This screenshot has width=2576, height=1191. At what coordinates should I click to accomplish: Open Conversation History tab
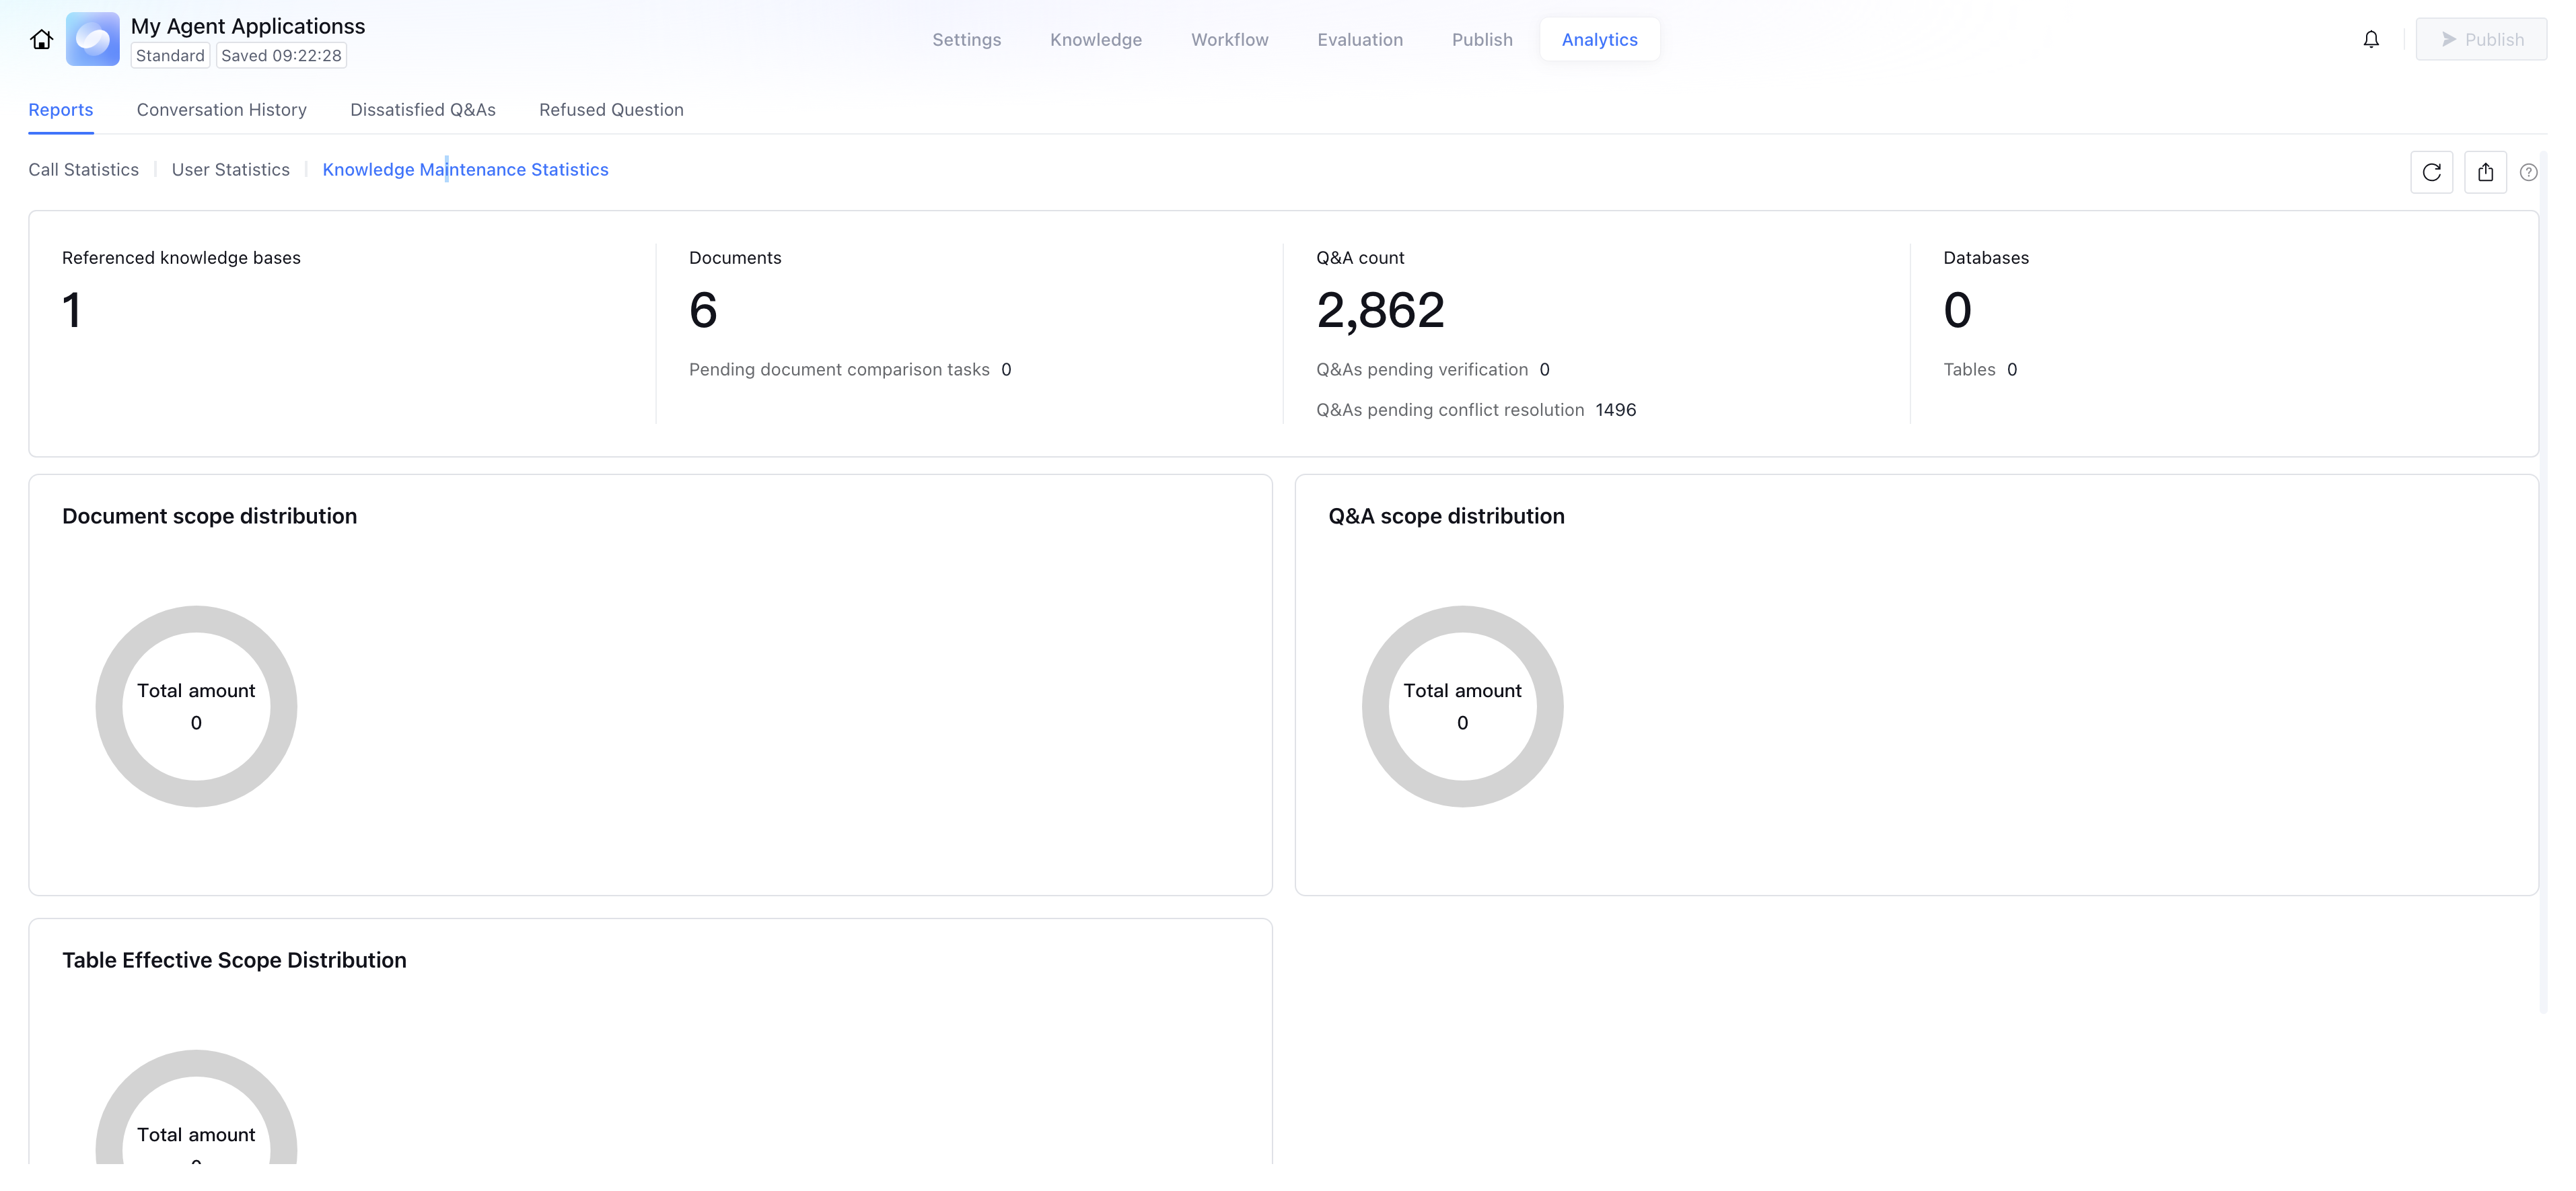(x=221, y=110)
